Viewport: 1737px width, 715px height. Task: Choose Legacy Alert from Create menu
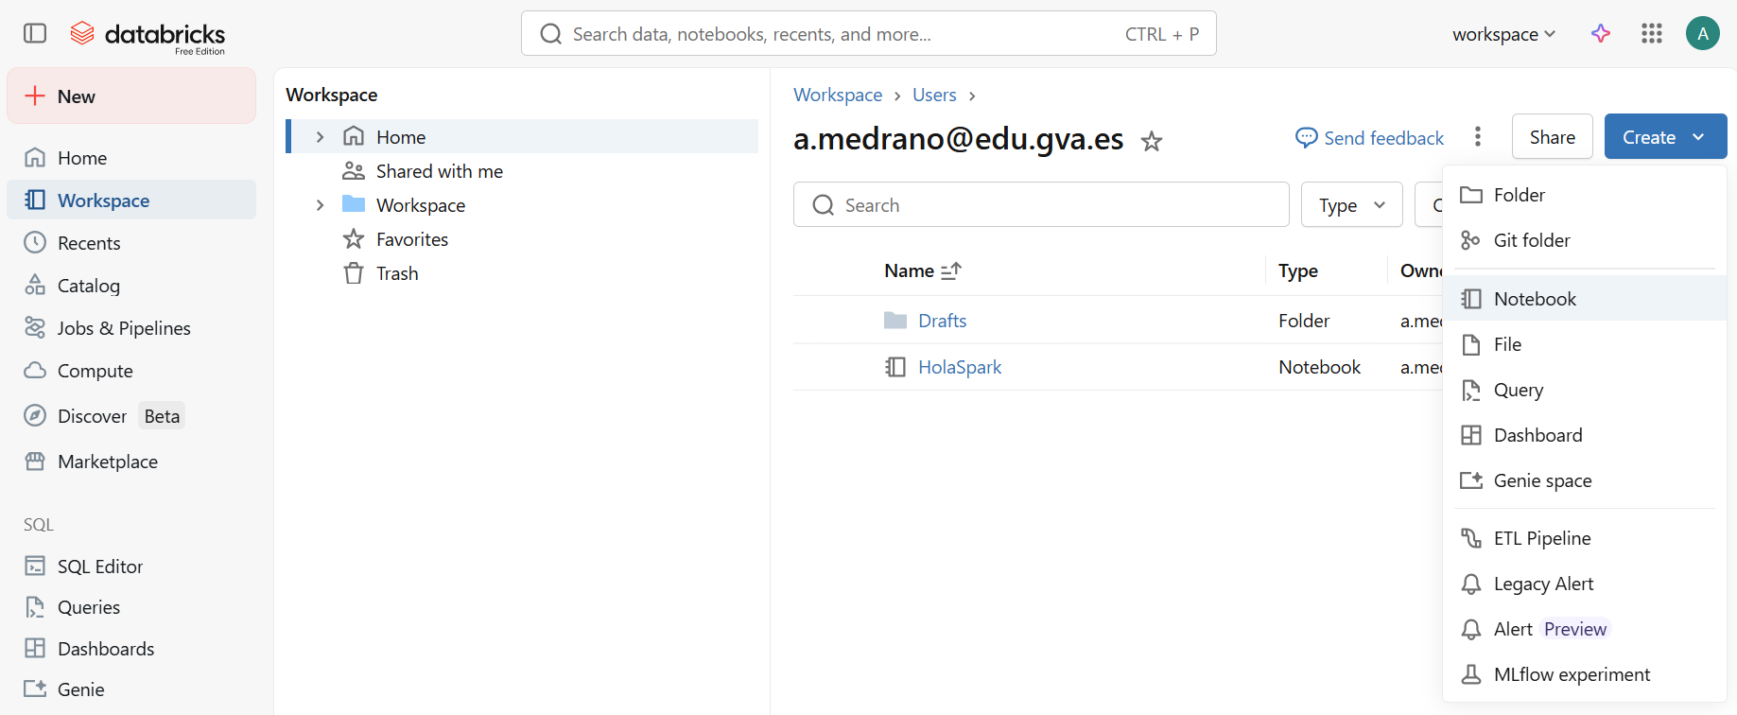coord(1585,584)
